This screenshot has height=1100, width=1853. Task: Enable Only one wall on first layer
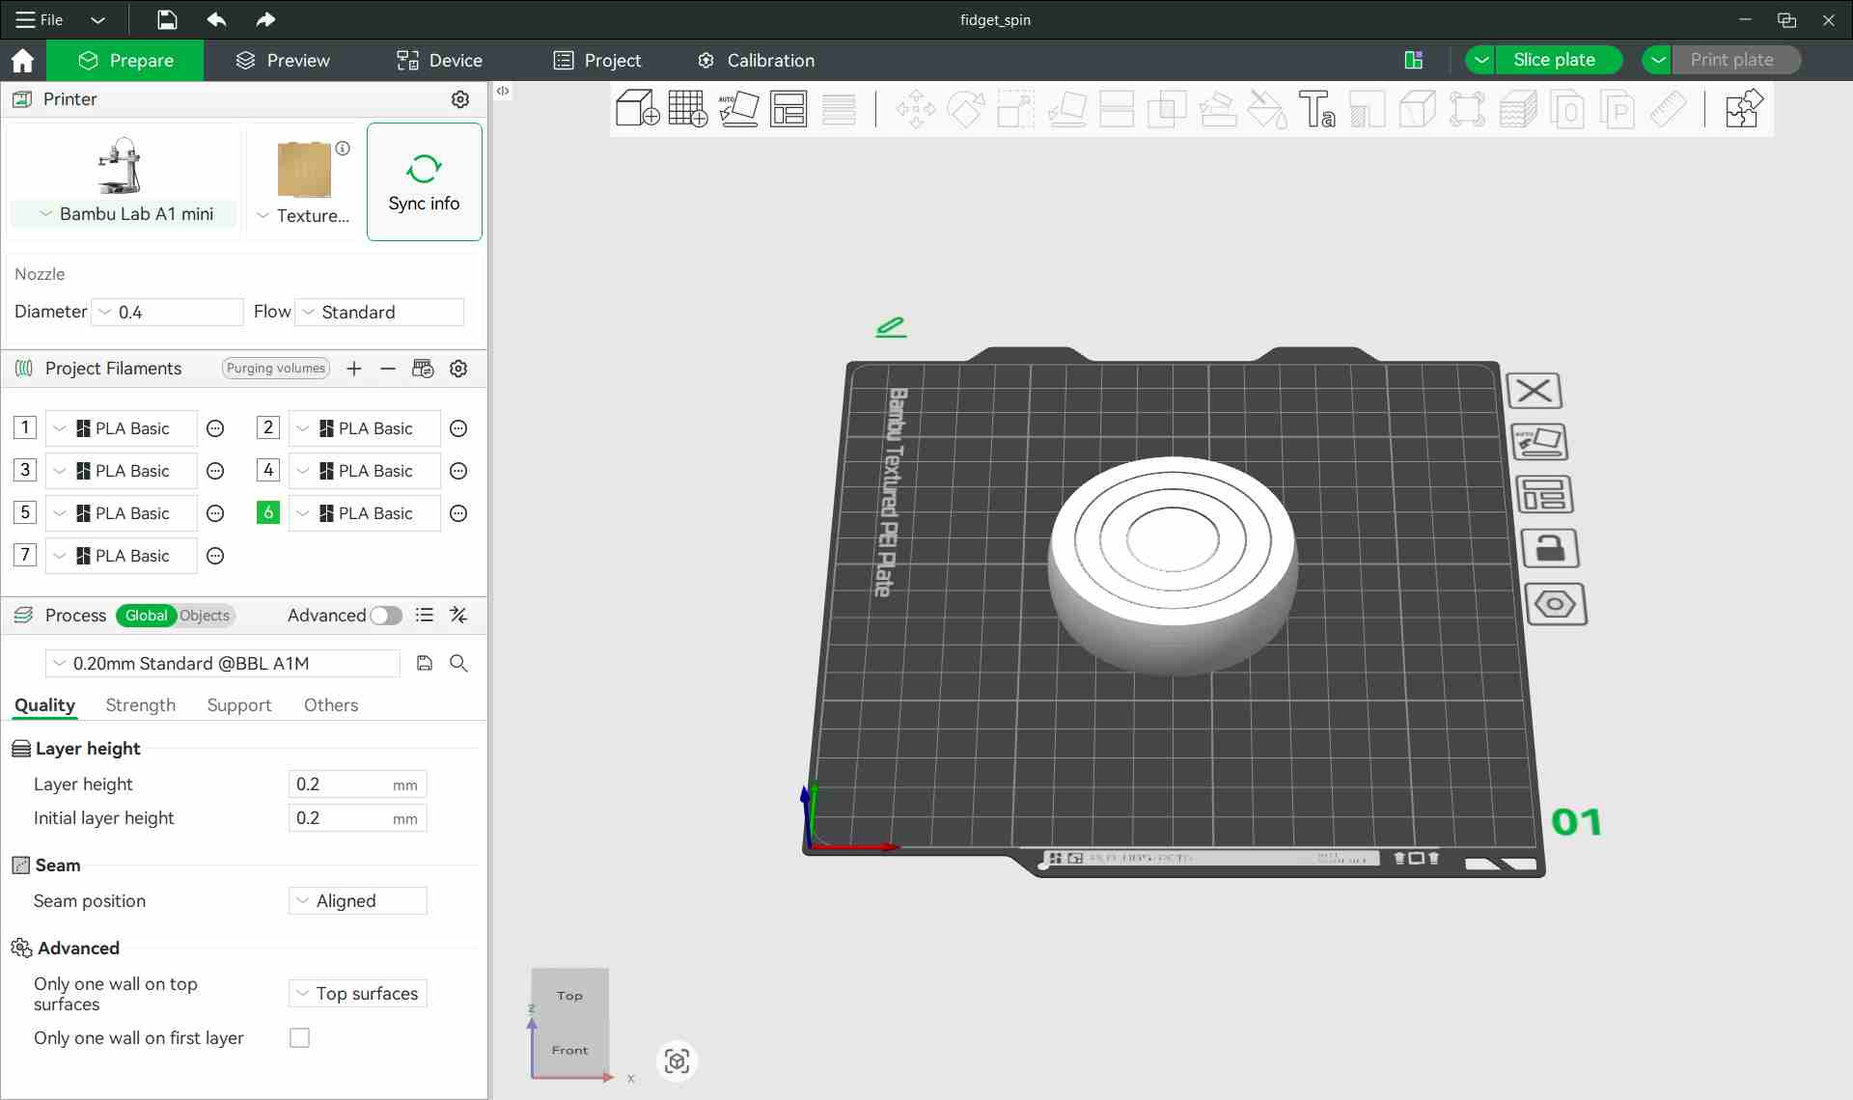tap(299, 1037)
